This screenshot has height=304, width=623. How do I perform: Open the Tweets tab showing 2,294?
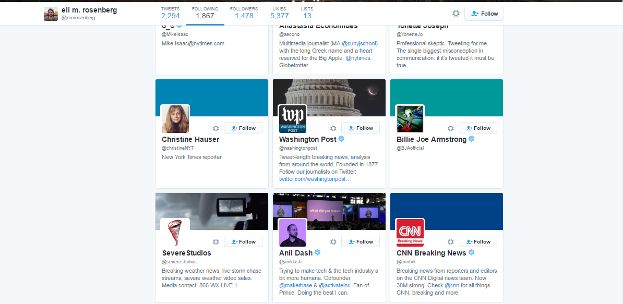coord(171,13)
